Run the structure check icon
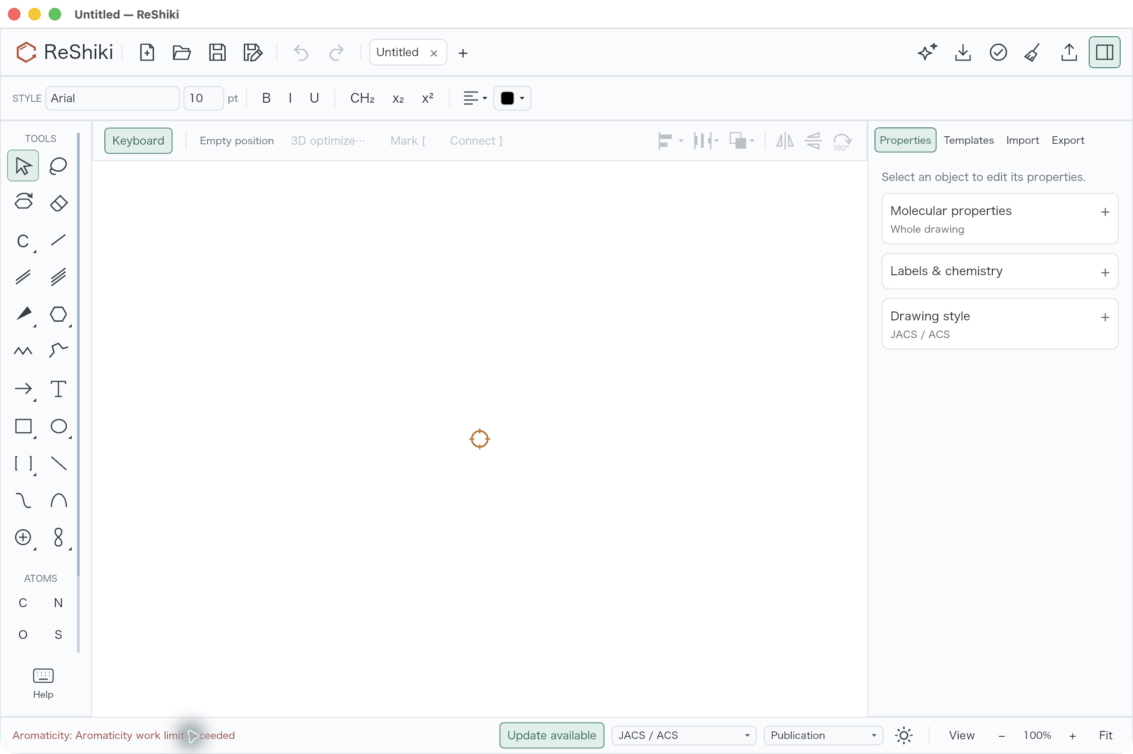This screenshot has width=1133, height=754. coord(998,52)
